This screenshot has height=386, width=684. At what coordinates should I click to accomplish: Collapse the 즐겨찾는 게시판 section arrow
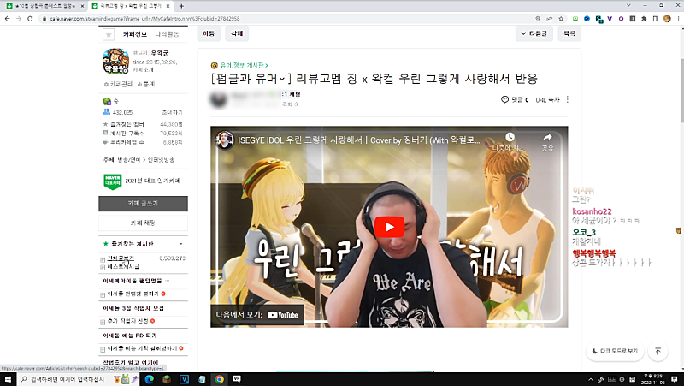(181, 244)
